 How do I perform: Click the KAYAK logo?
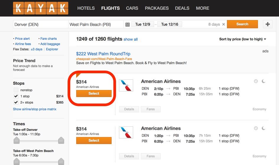[40, 8]
